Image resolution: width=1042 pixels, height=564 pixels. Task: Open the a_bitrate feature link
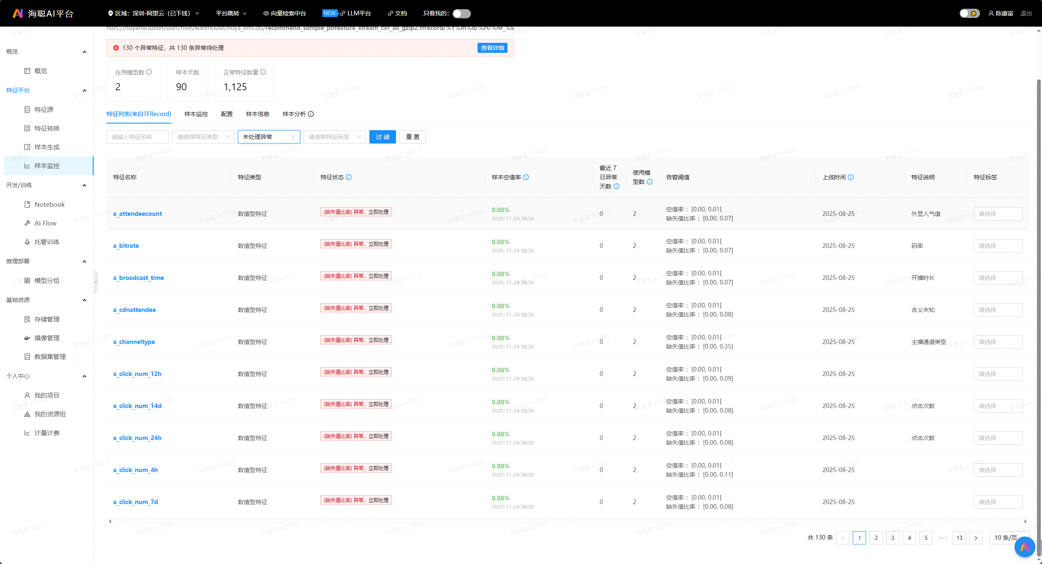point(126,246)
